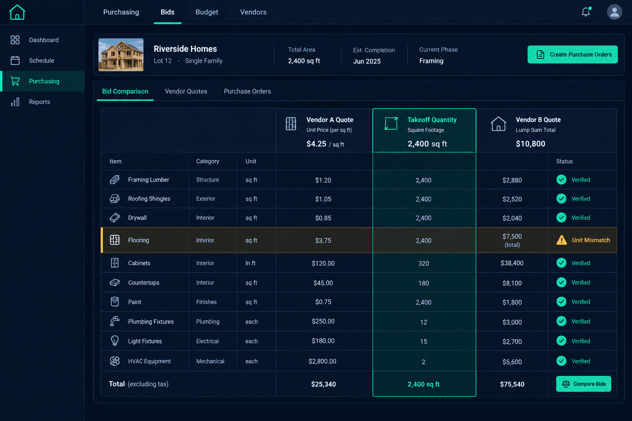The image size is (632, 421).
Task: Click the Takeoff Quantity column header
Action: click(424, 130)
